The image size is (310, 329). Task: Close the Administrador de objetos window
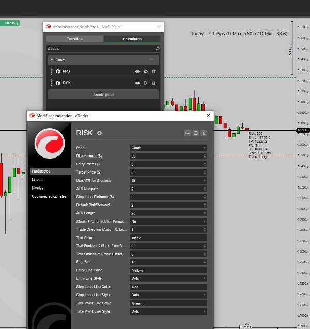(159, 27)
